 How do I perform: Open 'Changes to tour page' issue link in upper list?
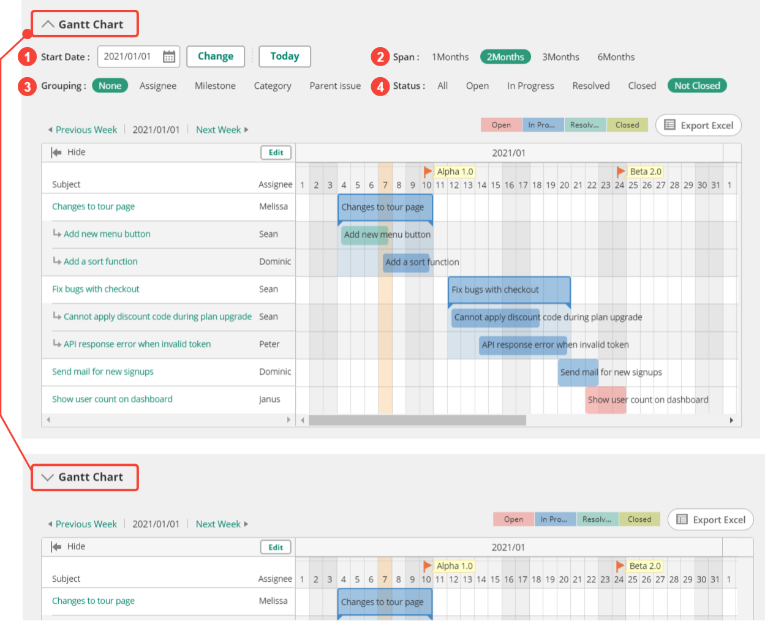93,206
